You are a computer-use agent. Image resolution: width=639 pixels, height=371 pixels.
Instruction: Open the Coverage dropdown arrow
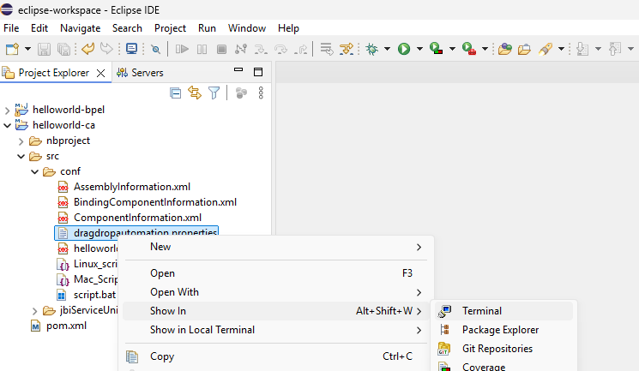(452, 50)
